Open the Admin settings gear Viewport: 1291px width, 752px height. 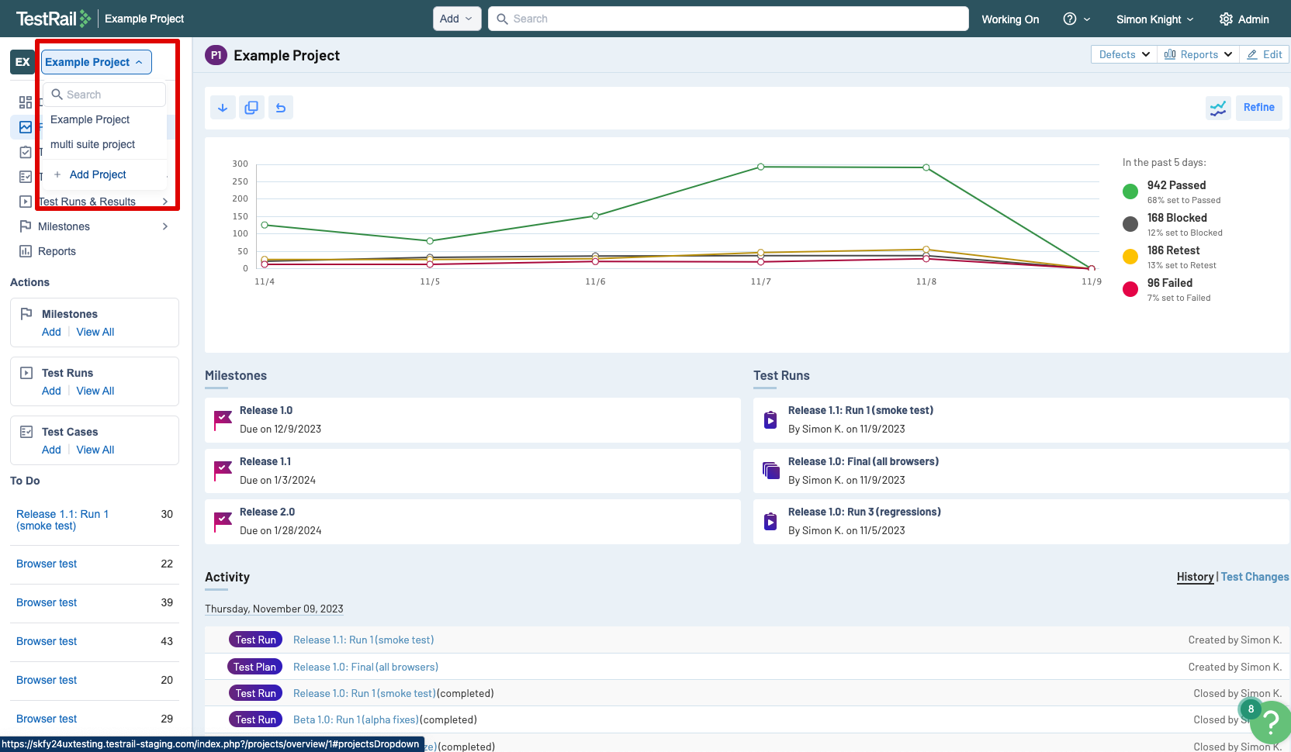(1243, 19)
